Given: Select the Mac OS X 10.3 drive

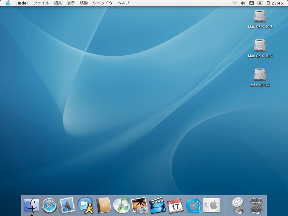Looking at the screenshot, I should 260,19.
